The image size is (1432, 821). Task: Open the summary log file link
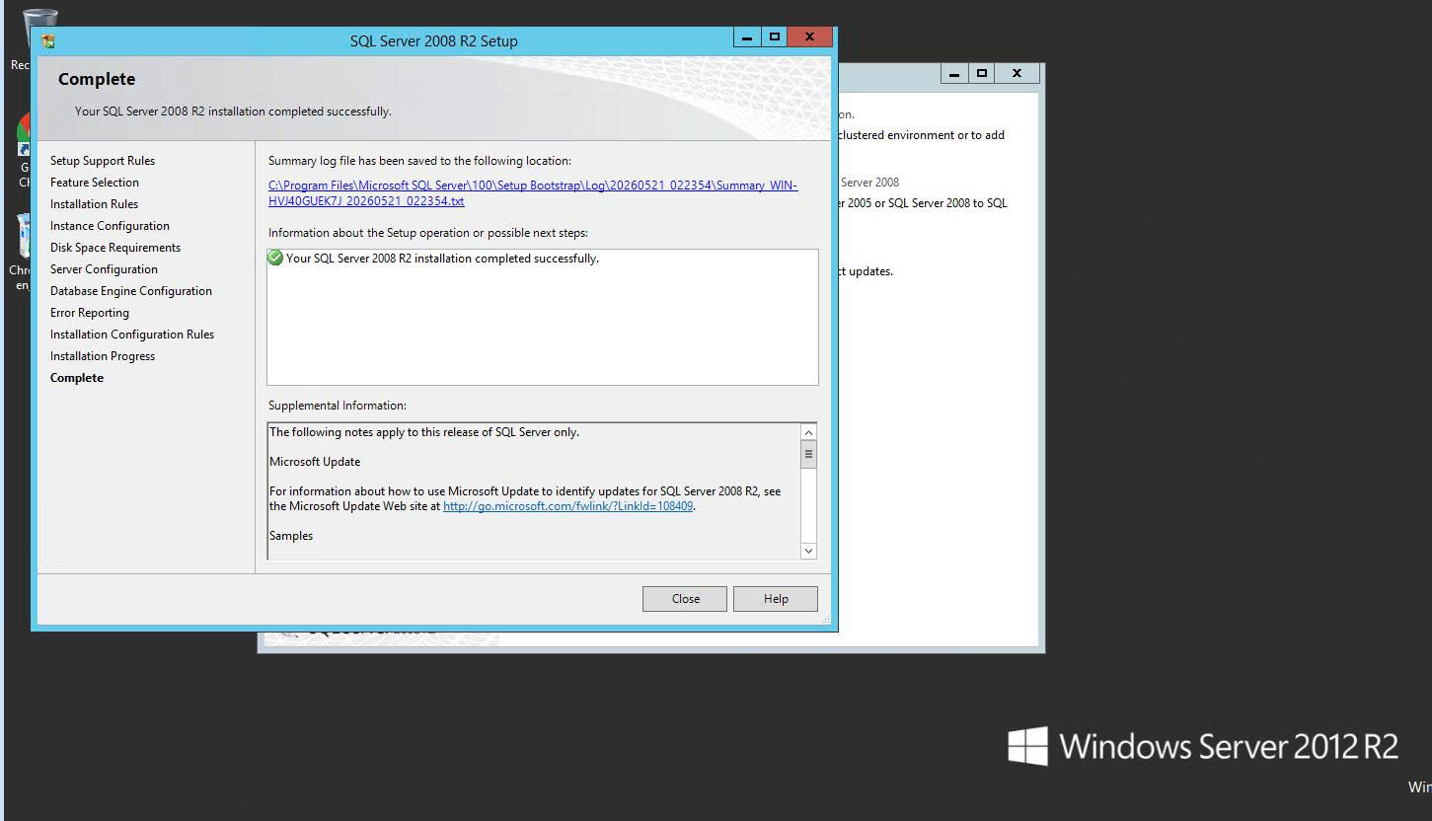pos(533,193)
